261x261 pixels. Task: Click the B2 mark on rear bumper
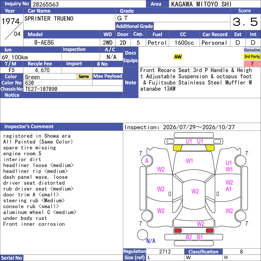(189, 238)
